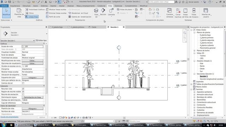Open Interfaz de usuario menu

click(x=206, y=13)
